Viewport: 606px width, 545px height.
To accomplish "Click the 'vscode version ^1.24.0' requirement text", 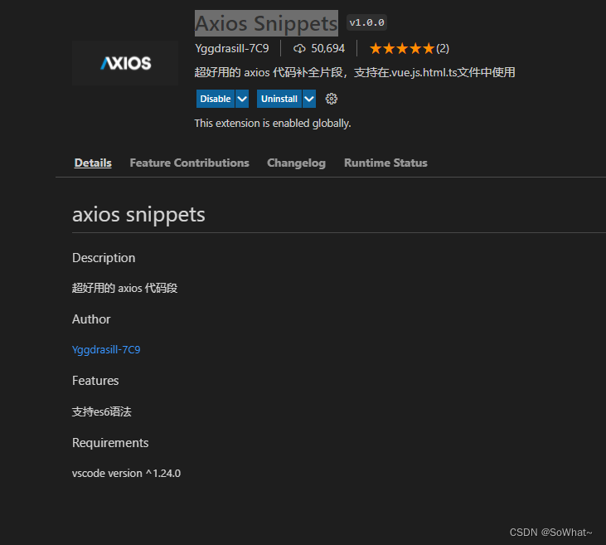I will (x=126, y=474).
